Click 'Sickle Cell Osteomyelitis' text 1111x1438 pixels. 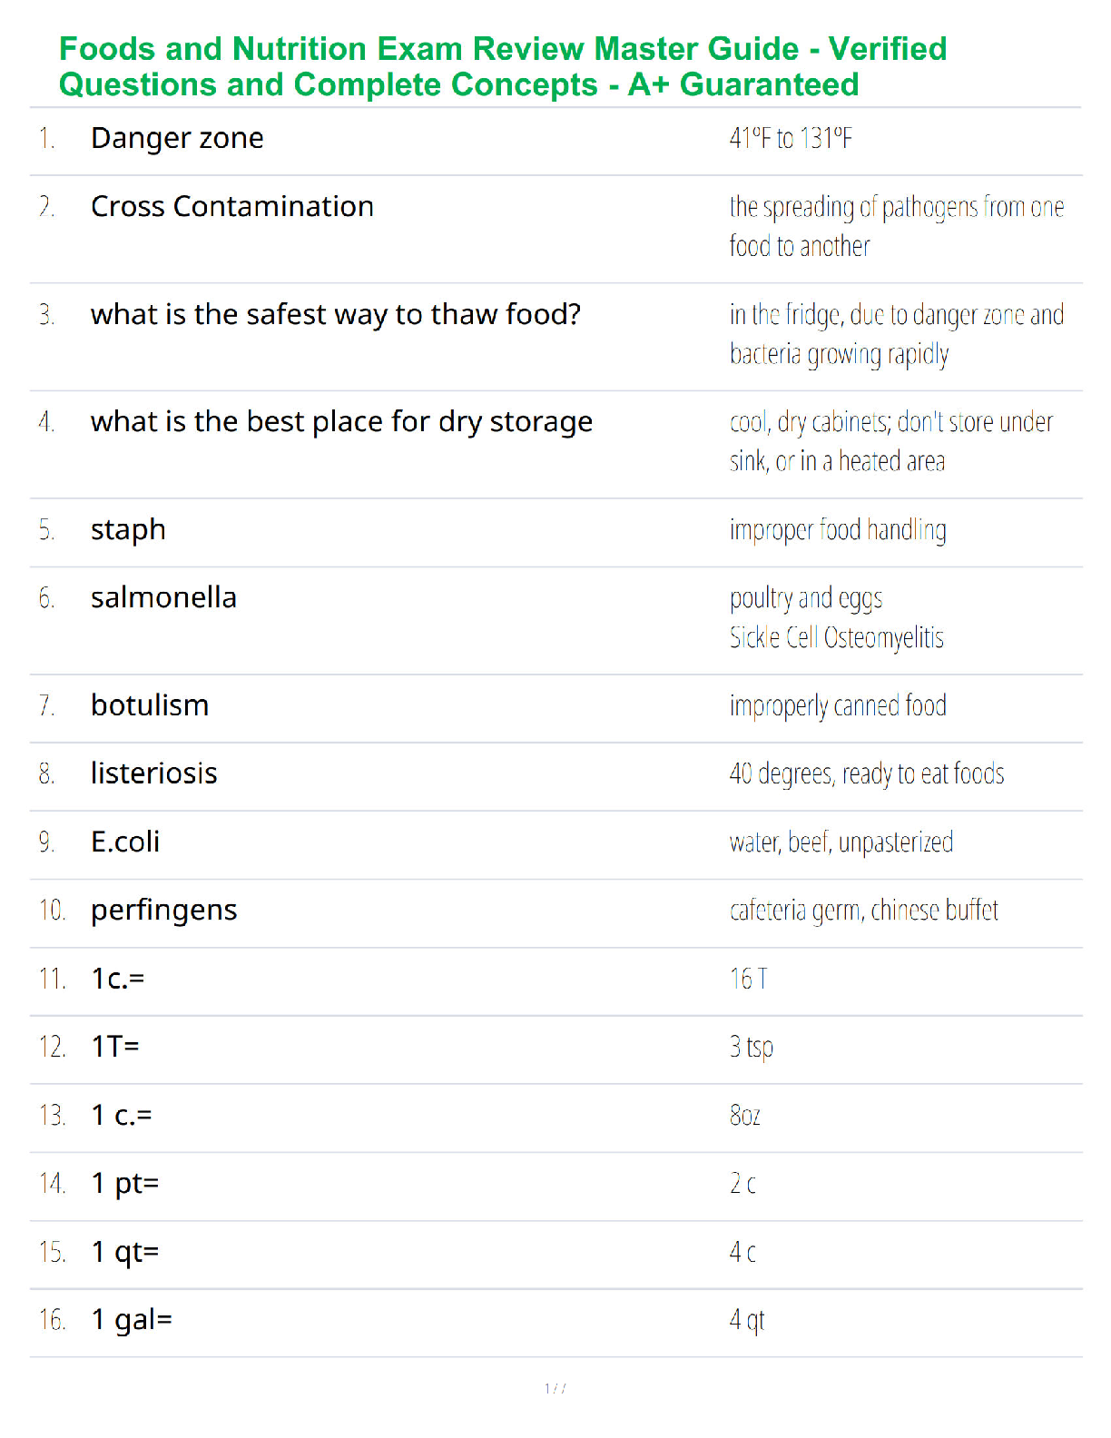836,637
